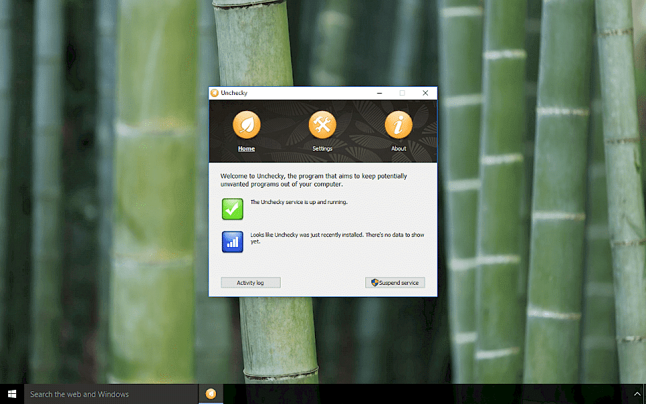Open the Windows Start menu
646x404 pixels.
tap(12, 394)
